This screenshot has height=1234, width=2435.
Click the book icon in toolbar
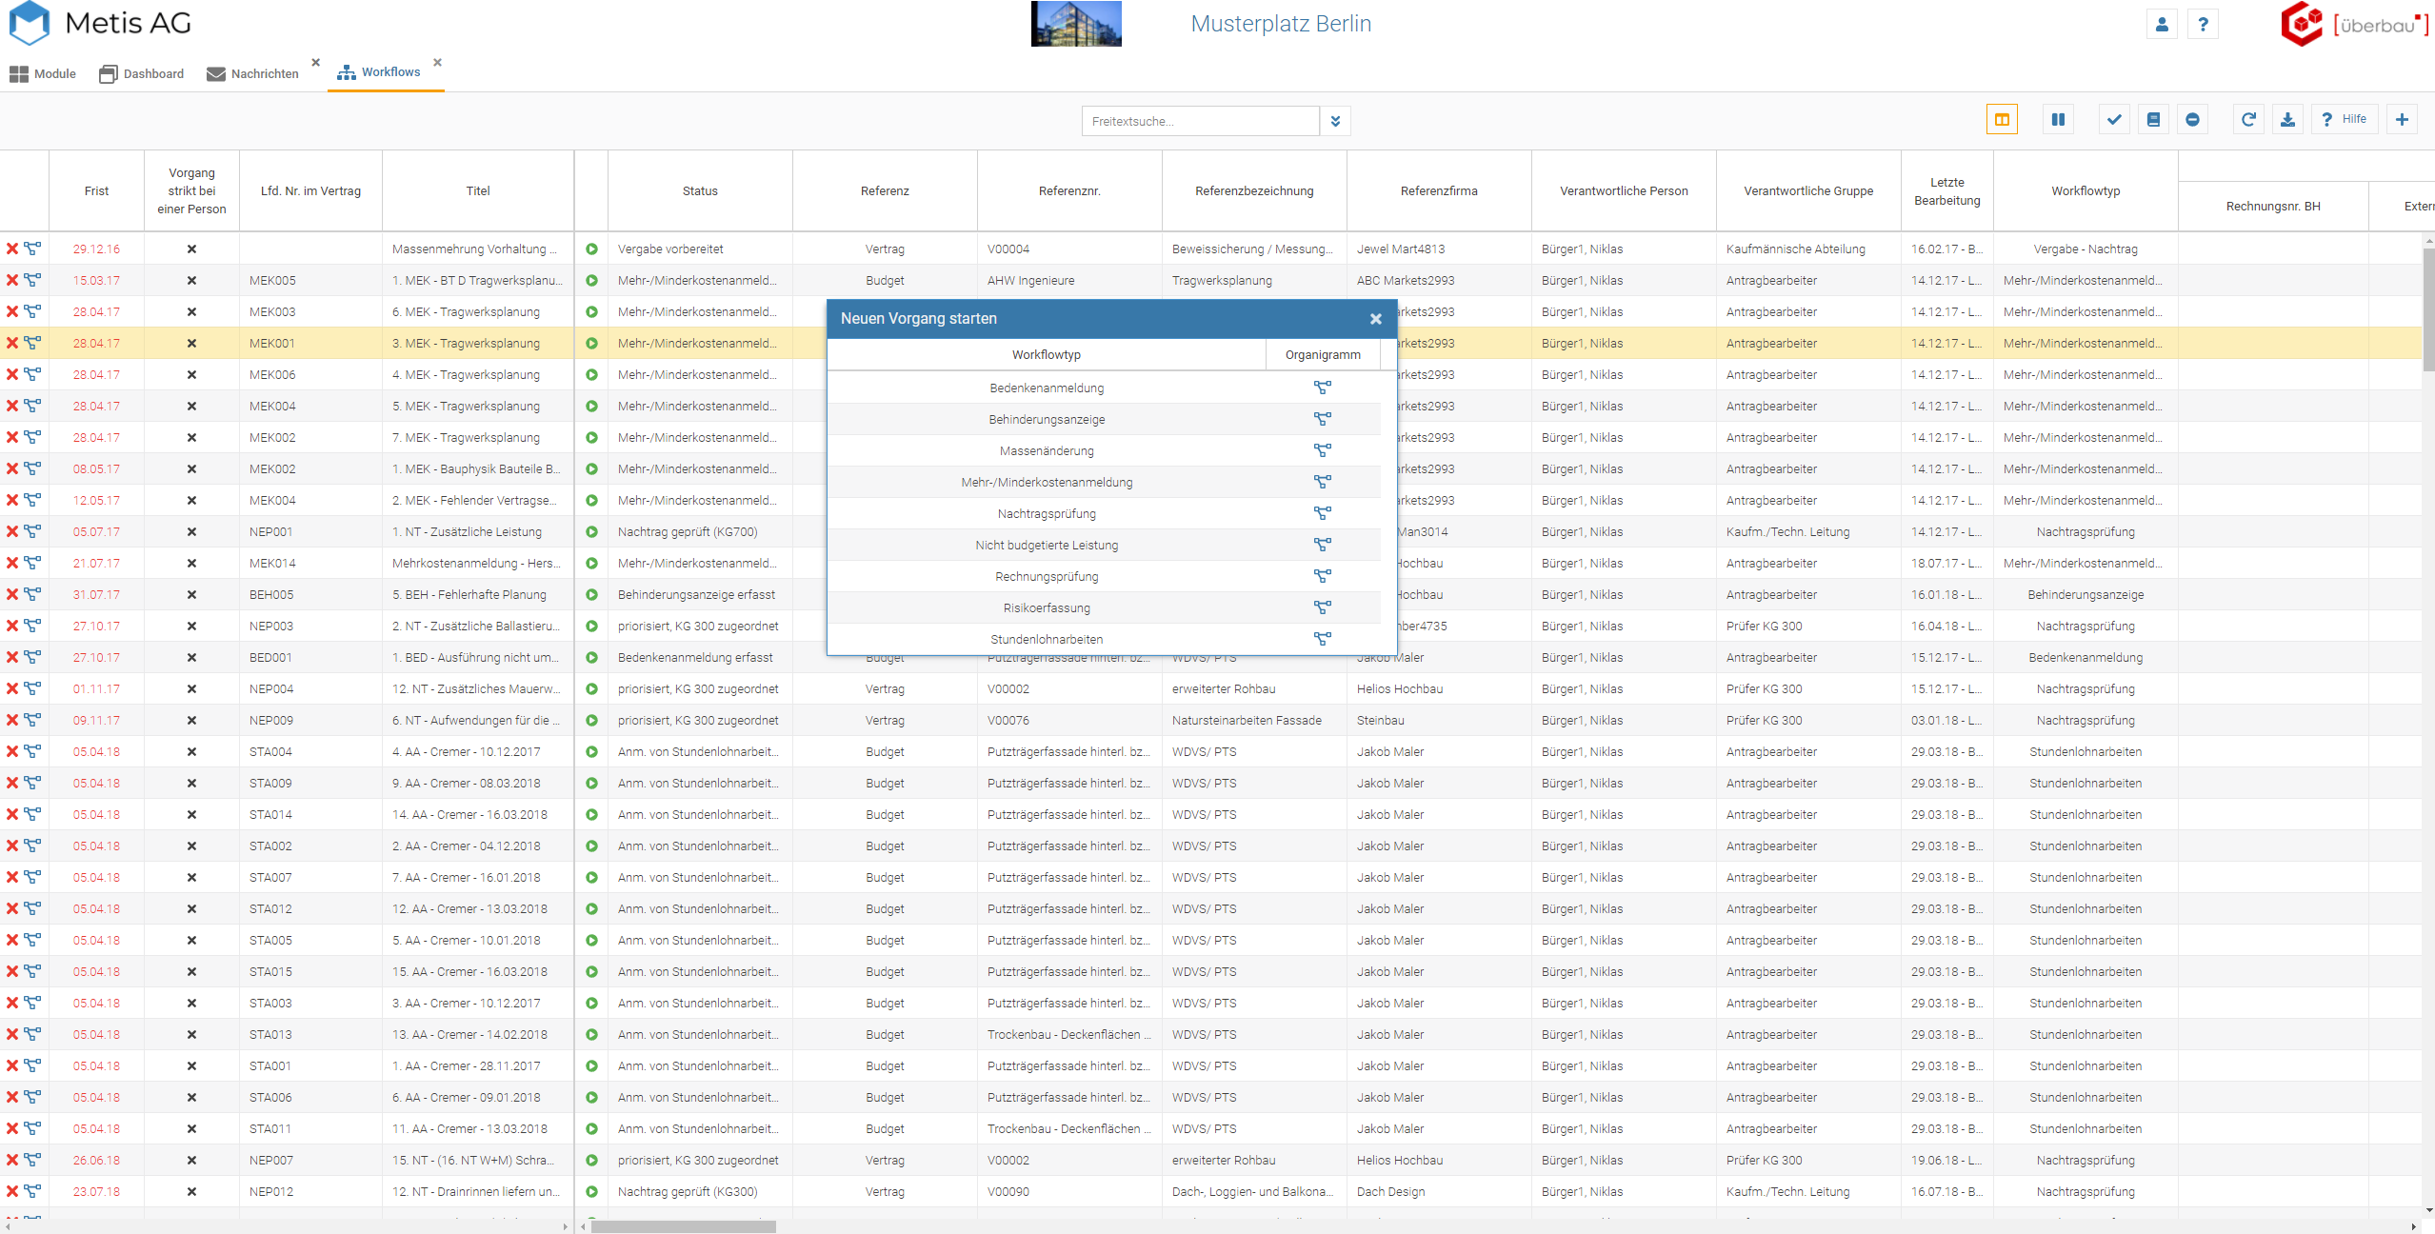pos(2153,120)
